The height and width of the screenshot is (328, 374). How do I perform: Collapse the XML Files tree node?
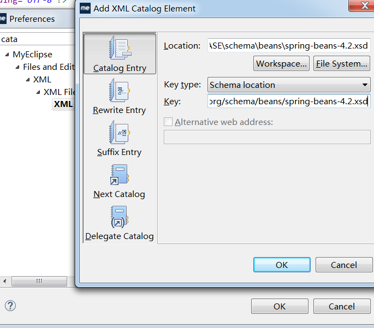(x=38, y=92)
